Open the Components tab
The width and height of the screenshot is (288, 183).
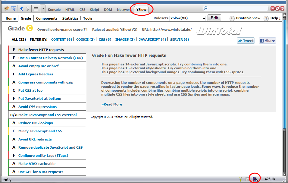pos(47,18)
